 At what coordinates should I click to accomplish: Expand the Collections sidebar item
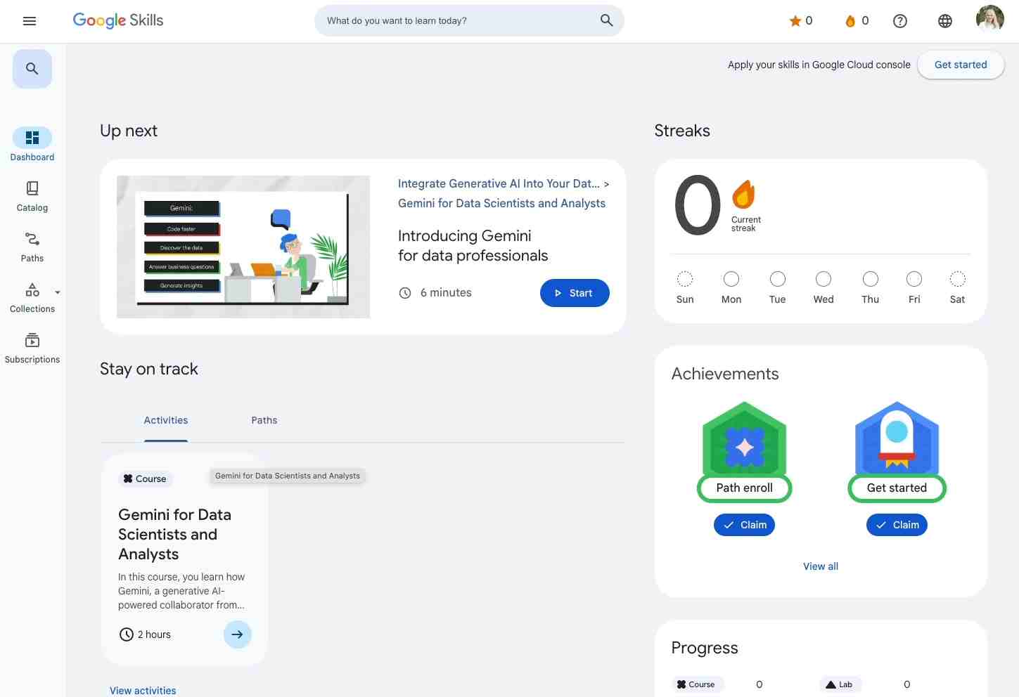pos(57,292)
